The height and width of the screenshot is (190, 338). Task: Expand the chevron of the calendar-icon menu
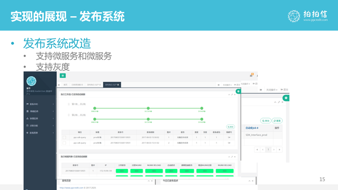(53, 126)
